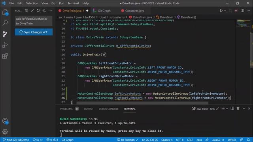Close the bottom panel
253x142 pixels.
coord(249,109)
